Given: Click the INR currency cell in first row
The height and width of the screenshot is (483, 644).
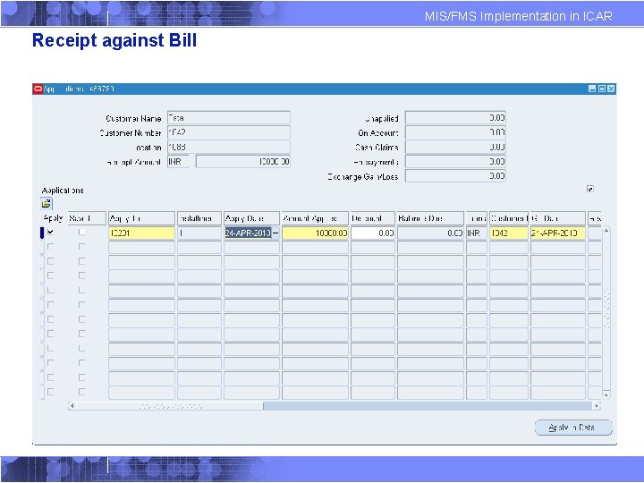Looking at the screenshot, I should click(477, 233).
